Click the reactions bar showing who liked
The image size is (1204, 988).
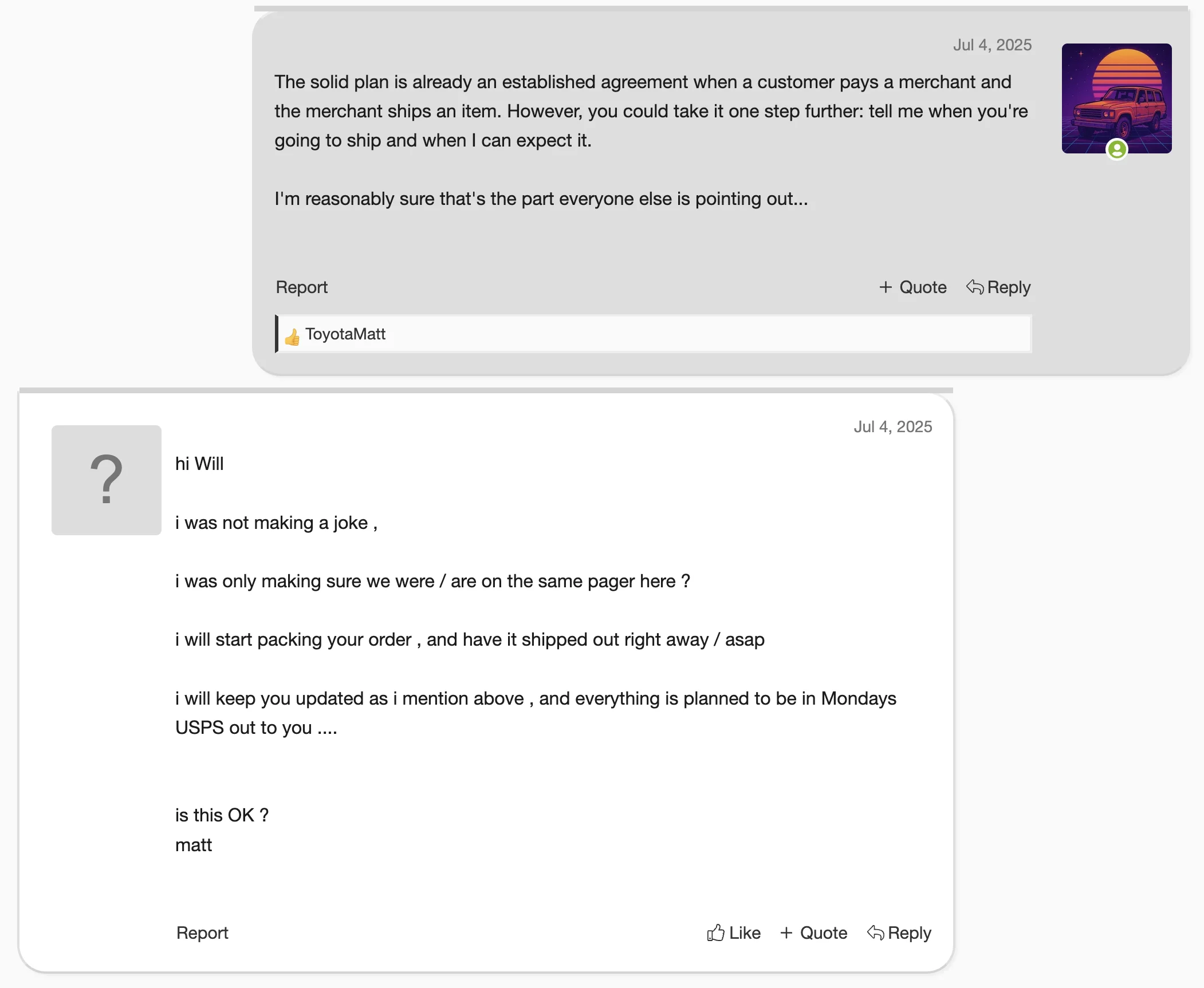tap(654, 334)
